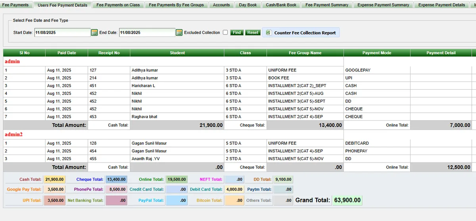The height and width of the screenshot is (221, 476).
Task: Switch to the Expense Payment Details tab
Action: coord(441,5)
